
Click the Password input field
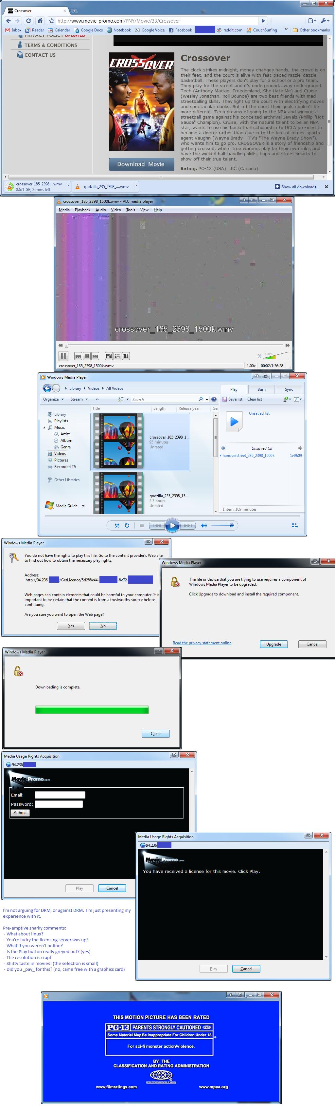click(x=59, y=804)
